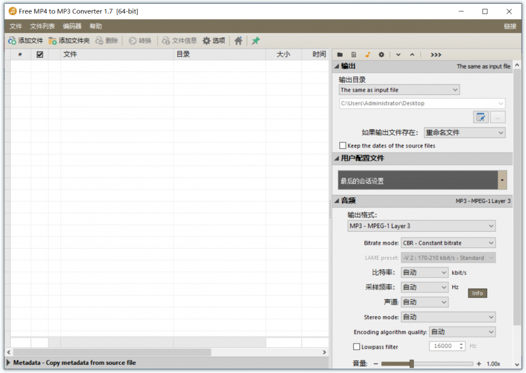Click the horizontal scrollbar left arrow
This screenshot has height=373, width=526.
tap(9, 352)
